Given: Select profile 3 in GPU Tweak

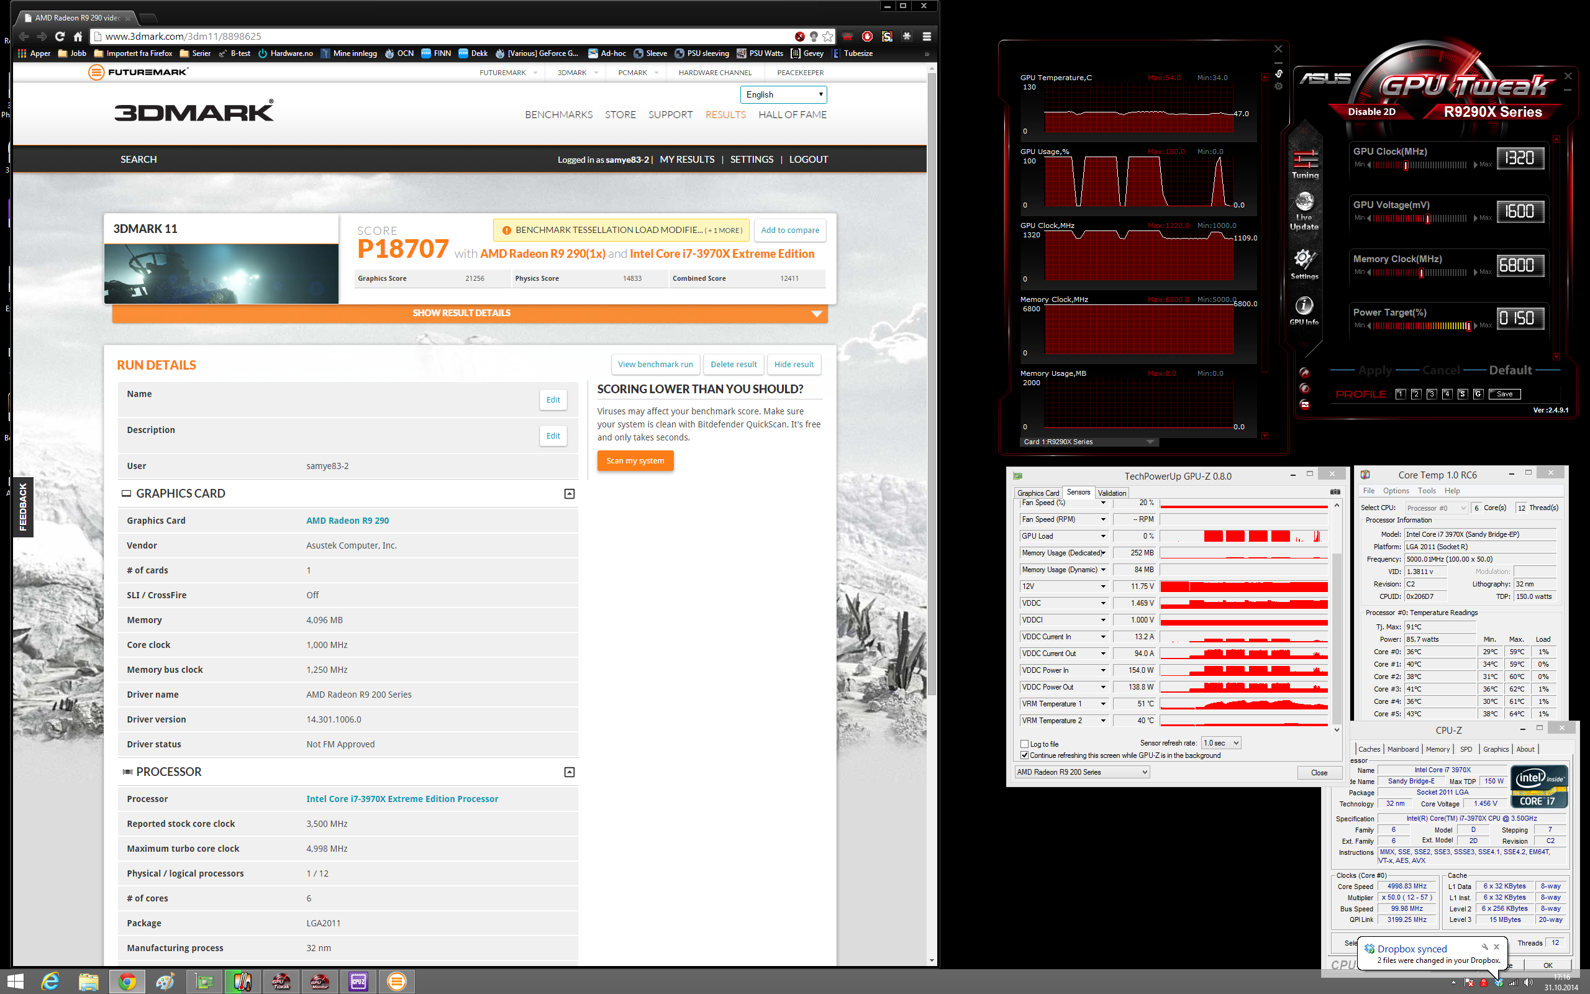Looking at the screenshot, I should click(1431, 394).
